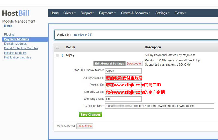Go to Home in top navigation bar
Image resolution: width=218 pixels, height=140 pixels.
click(x=55, y=13)
